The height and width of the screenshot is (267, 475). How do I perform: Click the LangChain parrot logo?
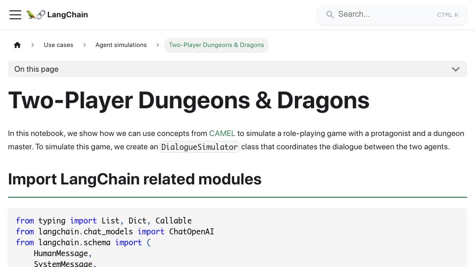[x=36, y=14]
